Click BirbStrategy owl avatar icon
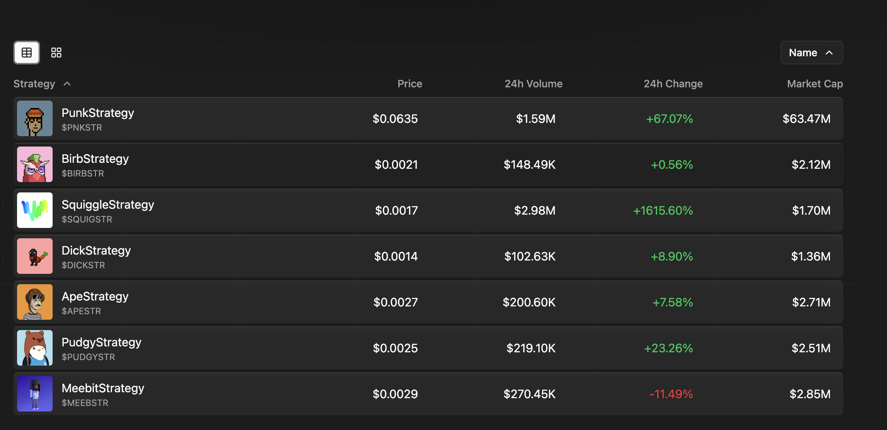The height and width of the screenshot is (430, 887). tap(35, 164)
